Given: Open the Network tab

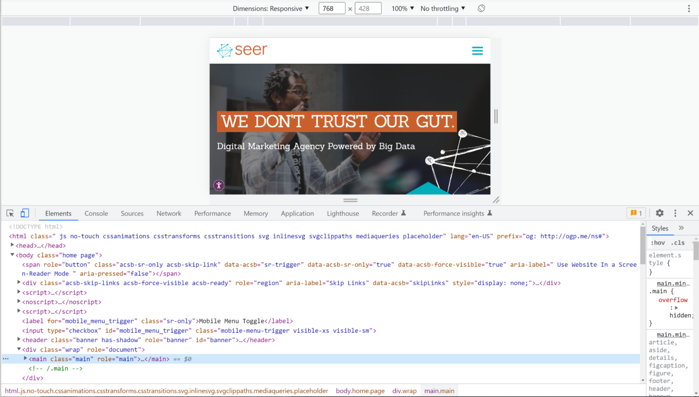Looking at the screenshot, I should click(169, 214).
